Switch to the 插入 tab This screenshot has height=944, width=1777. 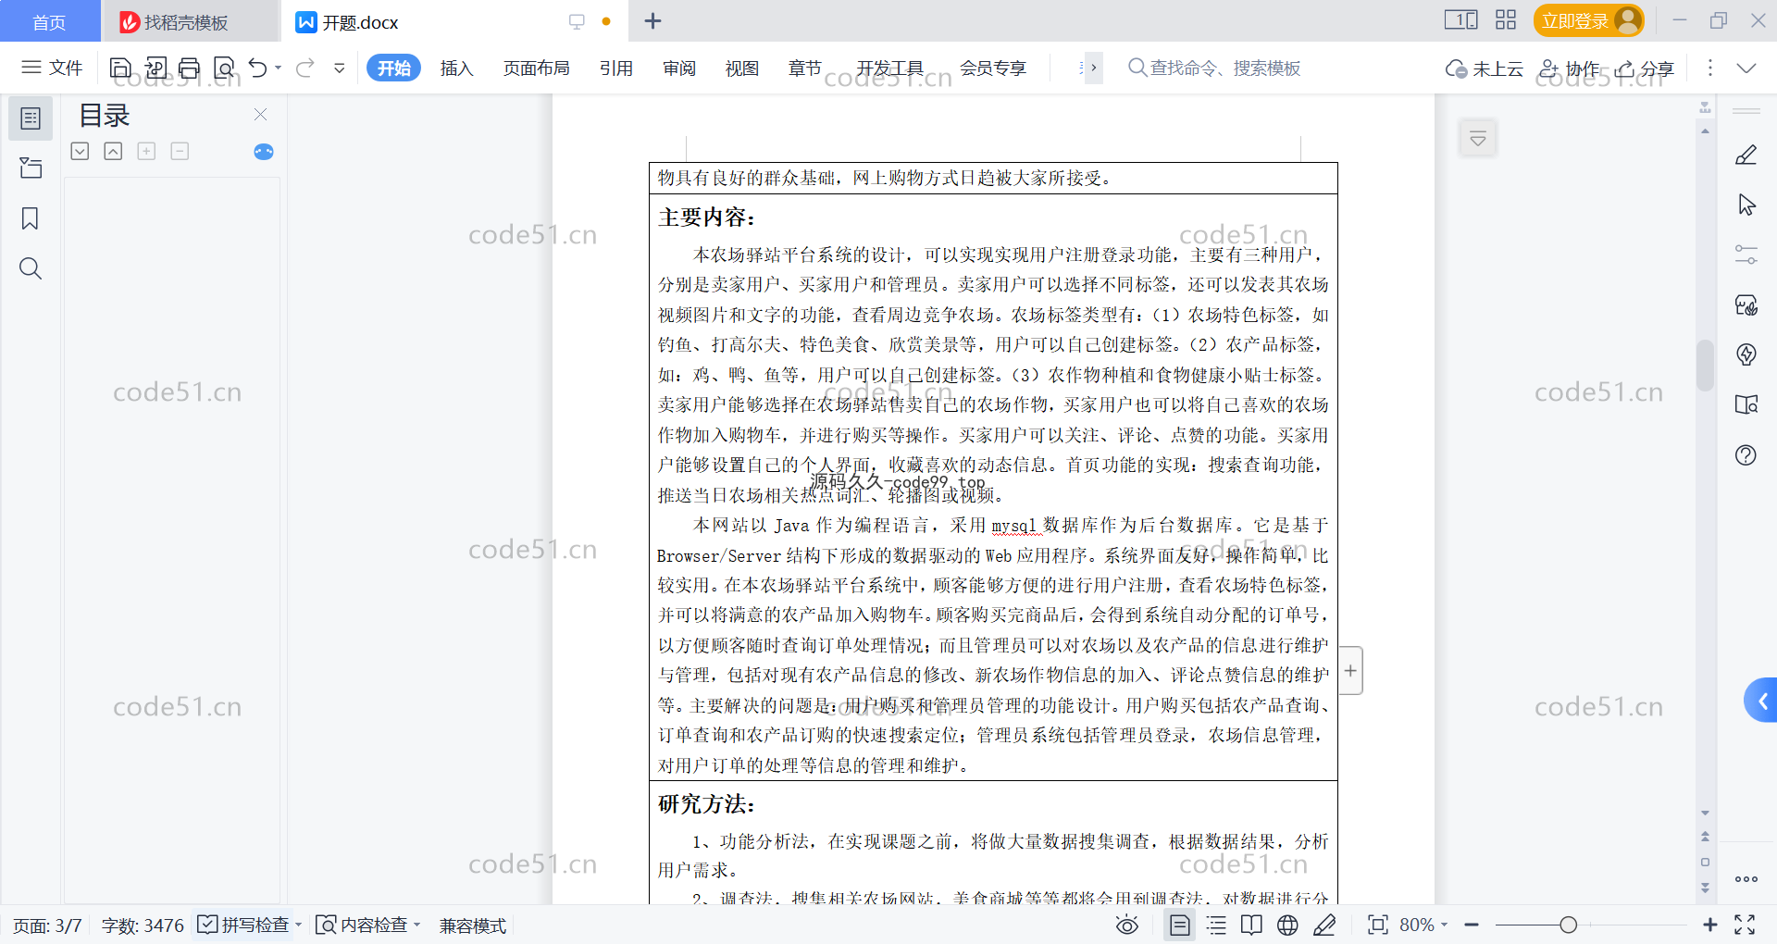[456, 68]
